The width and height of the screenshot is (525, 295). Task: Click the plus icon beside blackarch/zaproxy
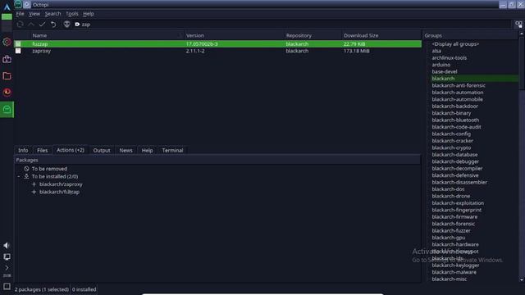point(34,184)
